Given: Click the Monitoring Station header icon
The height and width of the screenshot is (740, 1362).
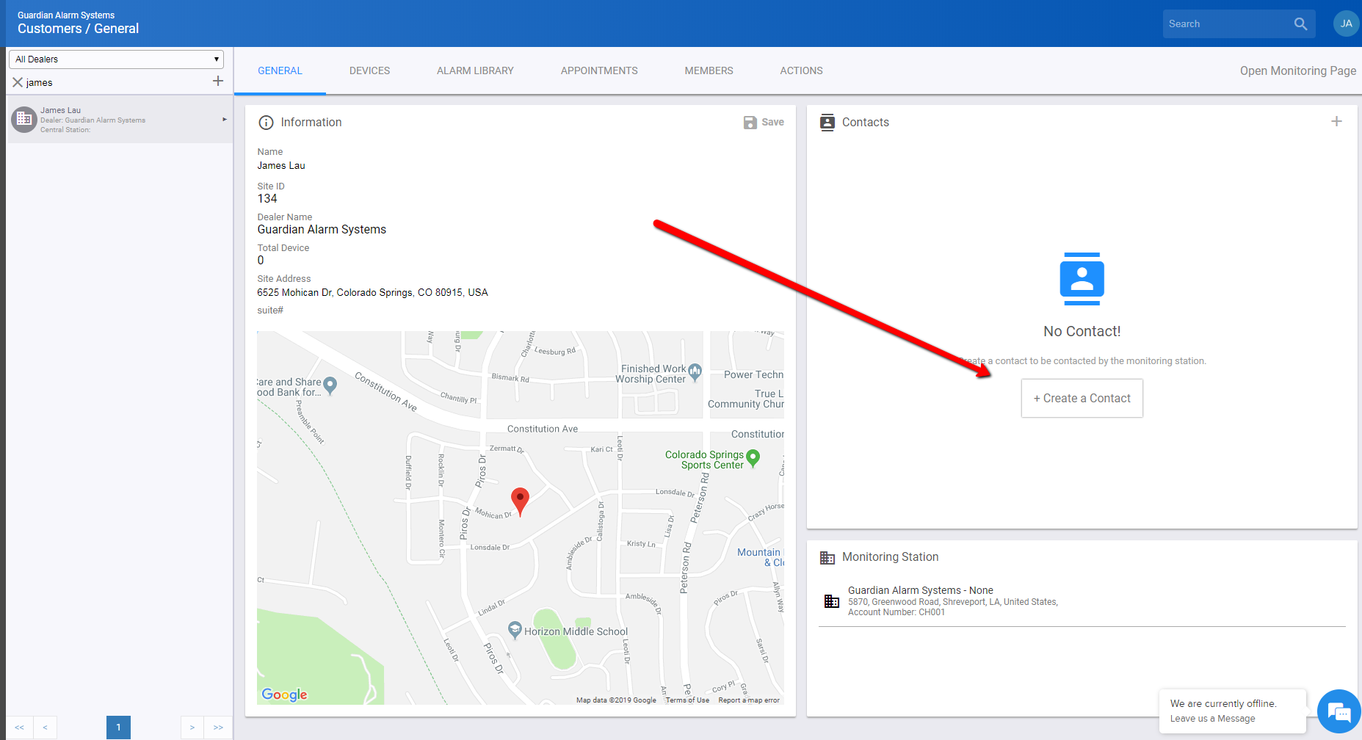Looking at the screenshot, I should (x=827, y=557).
